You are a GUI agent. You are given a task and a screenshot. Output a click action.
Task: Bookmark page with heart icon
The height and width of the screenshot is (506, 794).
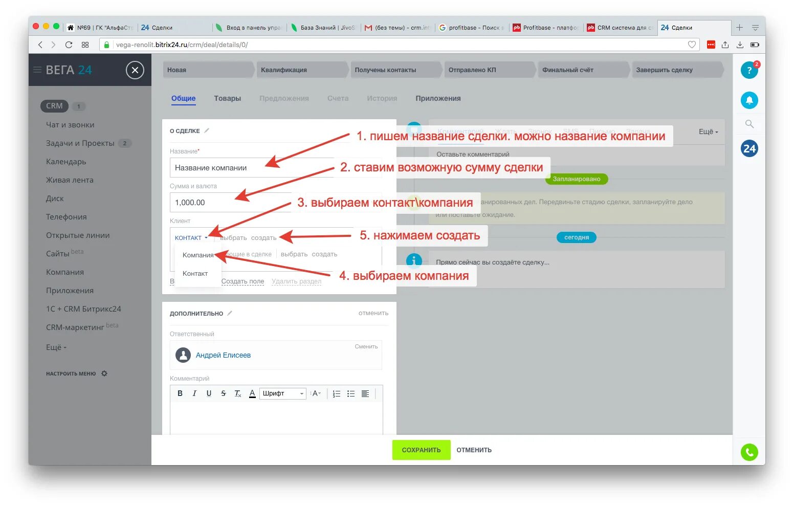(692, 45)
